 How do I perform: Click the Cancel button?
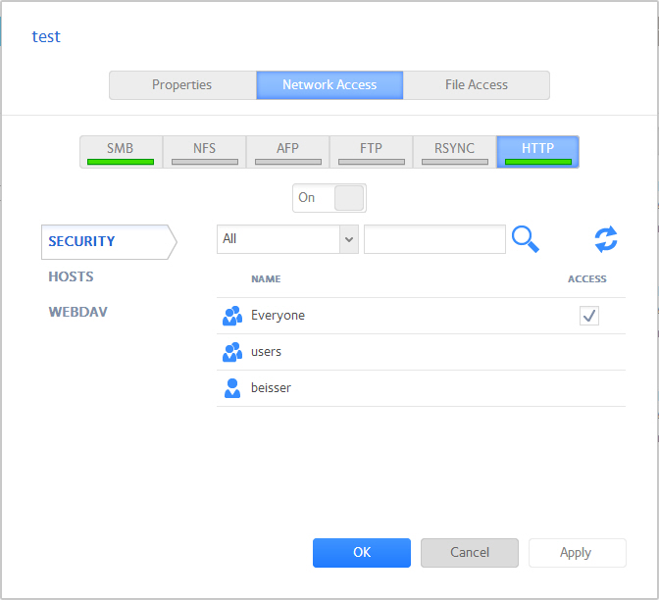pyautogui.click(x=470, y=553)
